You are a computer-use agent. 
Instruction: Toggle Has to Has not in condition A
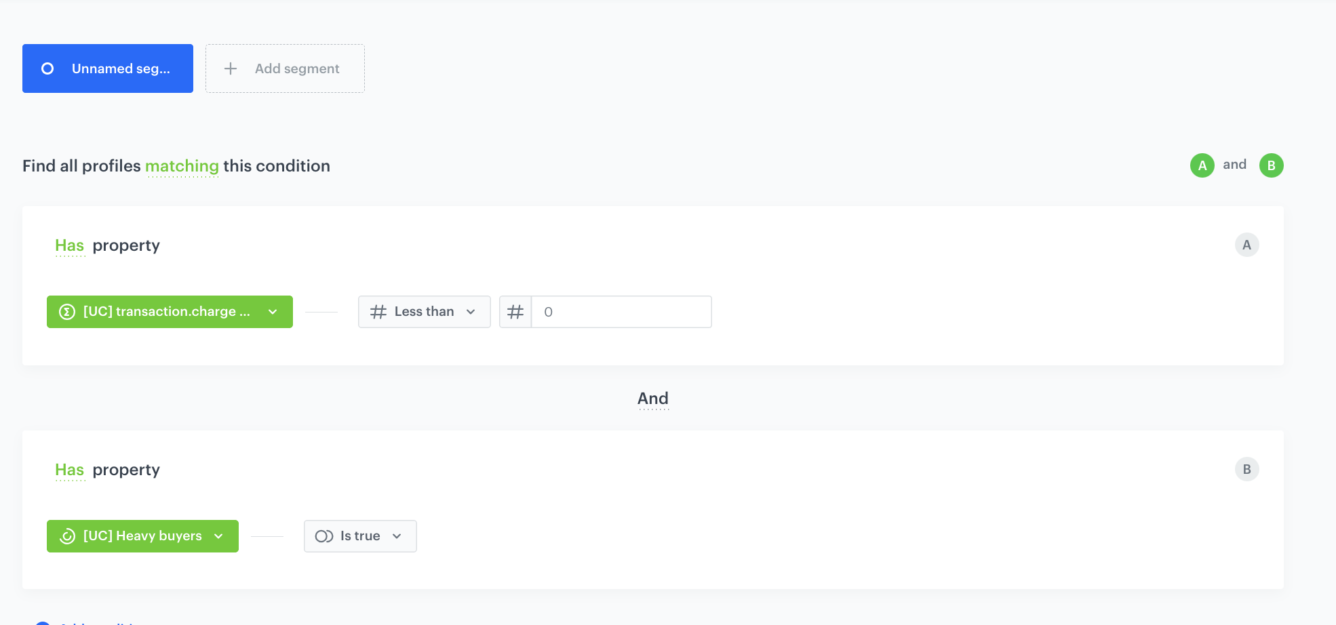click(x=69, y=245)
